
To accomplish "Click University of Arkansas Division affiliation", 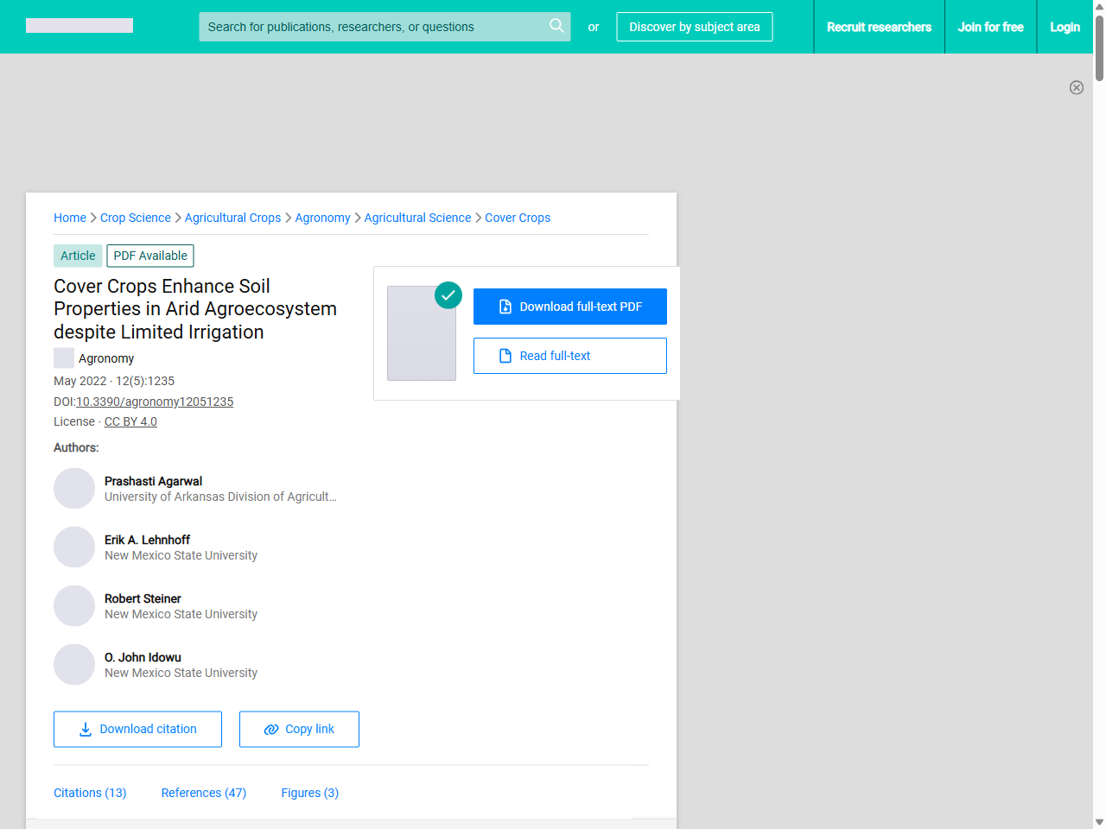I will pyautogui.click(x=220, y=497).
